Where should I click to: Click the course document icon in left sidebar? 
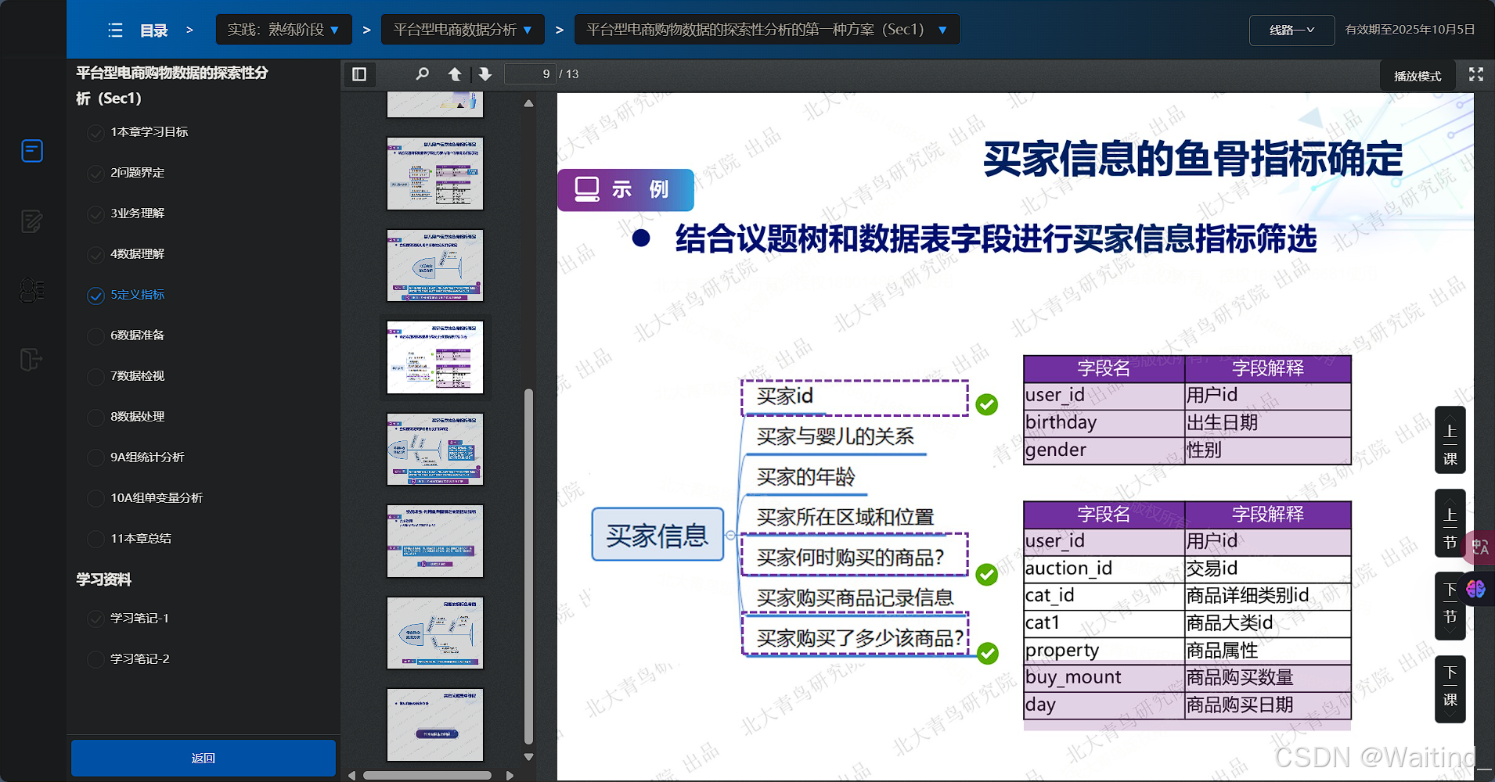pos(32,150)
